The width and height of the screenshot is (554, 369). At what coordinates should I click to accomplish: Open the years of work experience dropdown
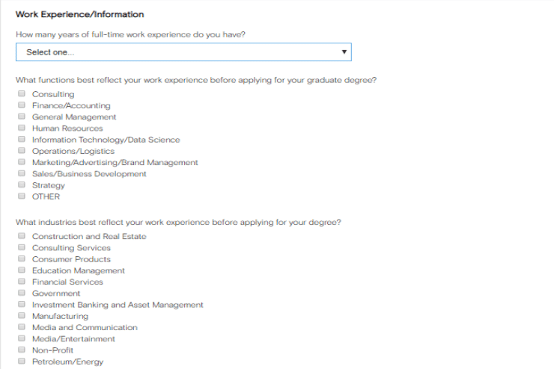[183, 52]
